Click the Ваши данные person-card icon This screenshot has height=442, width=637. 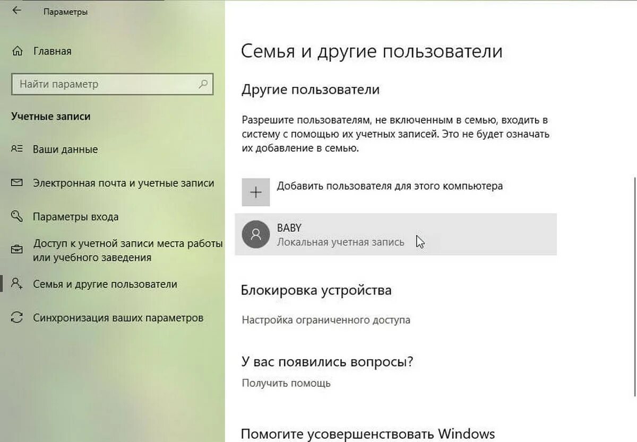pyautogui.click(x=17, y=149)
